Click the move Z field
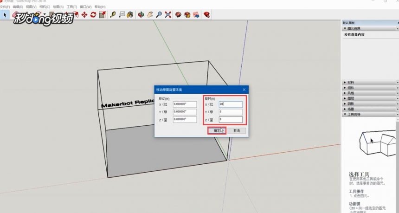 tap(185, 120)
